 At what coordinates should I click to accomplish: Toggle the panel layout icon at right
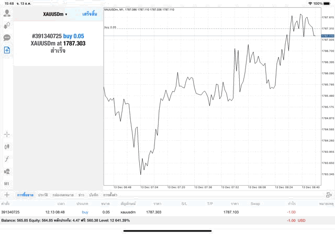[329, 195]
